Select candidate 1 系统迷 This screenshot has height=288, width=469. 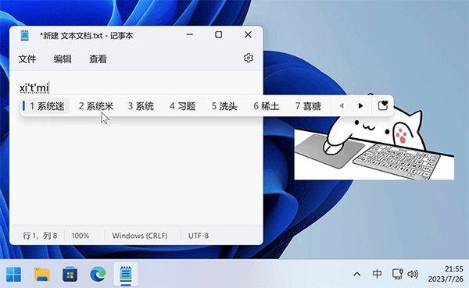pos(47,106)
